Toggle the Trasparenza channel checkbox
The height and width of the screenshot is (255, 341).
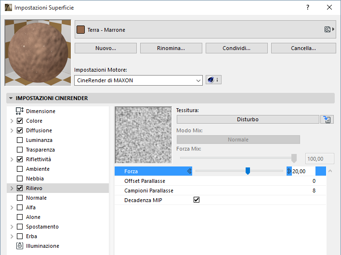pos(20,150)
